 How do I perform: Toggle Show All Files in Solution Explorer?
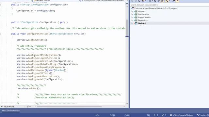tap(162, 1)
